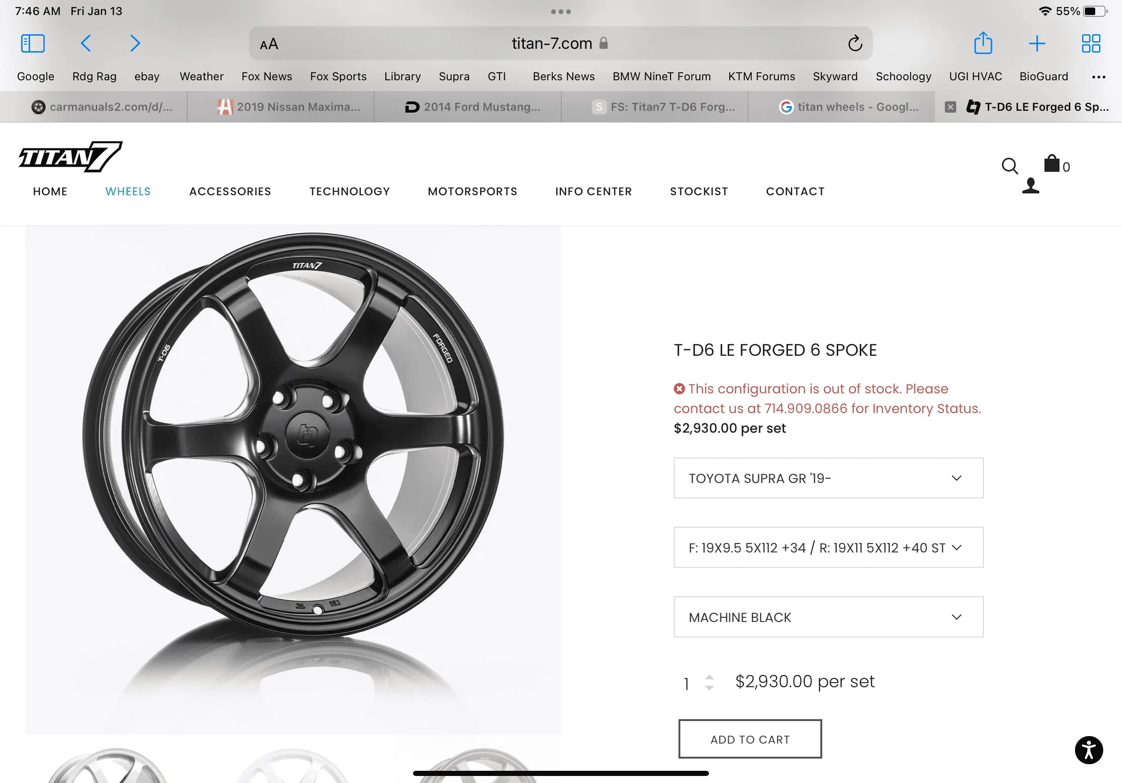Click the ADD TO CART button
The height and width of the screenshot is (783, 1122).
click(749, 738)
